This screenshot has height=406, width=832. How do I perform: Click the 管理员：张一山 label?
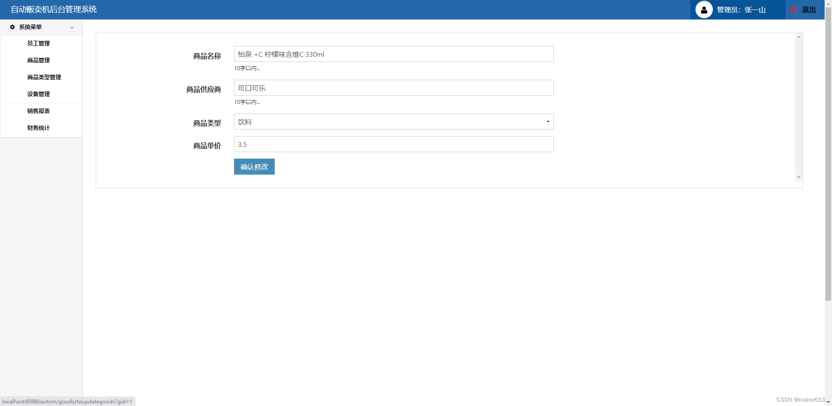coord(741,10)
